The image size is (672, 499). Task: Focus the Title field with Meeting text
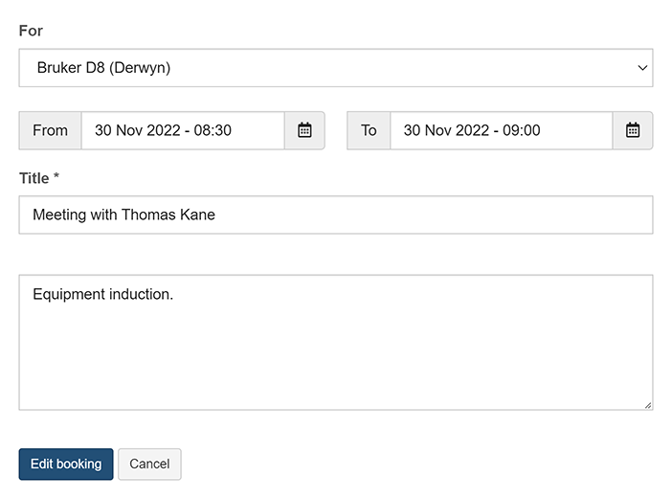335,215
